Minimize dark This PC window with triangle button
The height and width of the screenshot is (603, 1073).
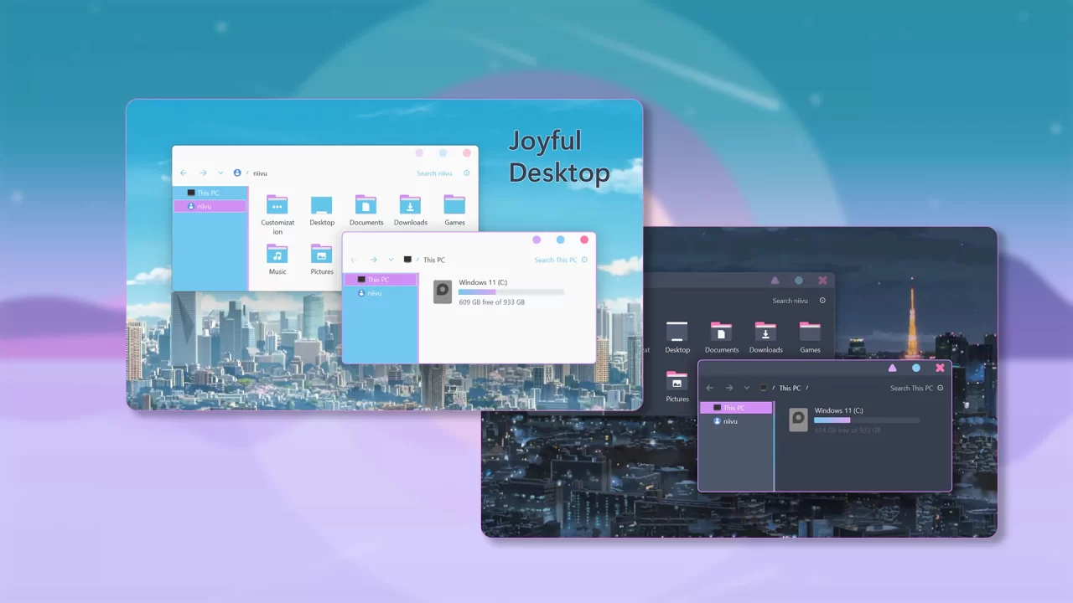[892, 368]
